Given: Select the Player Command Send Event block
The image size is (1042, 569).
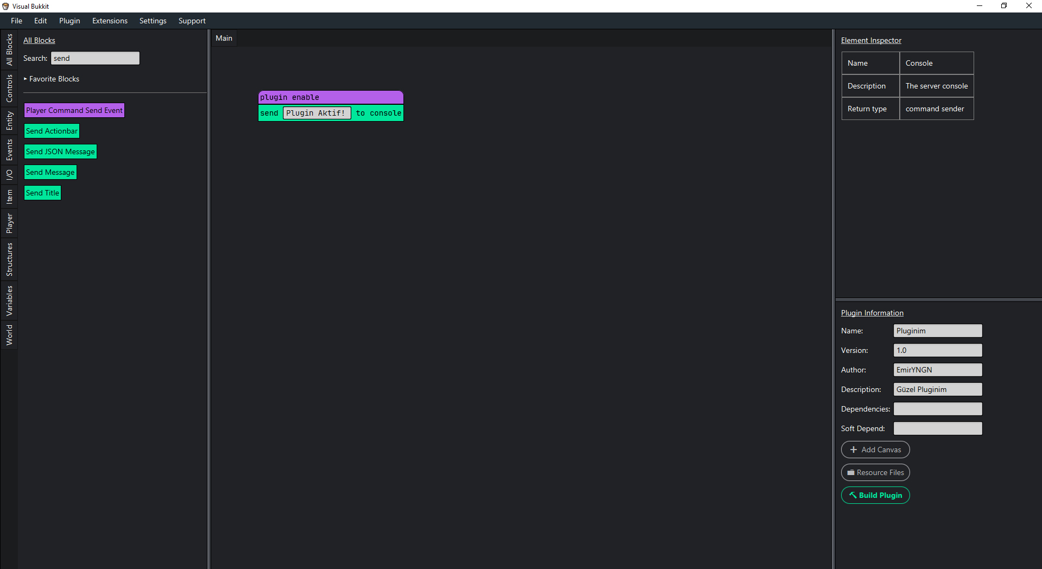Looking at the screenshot, I should (74, 110).
